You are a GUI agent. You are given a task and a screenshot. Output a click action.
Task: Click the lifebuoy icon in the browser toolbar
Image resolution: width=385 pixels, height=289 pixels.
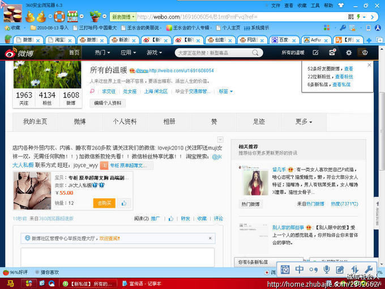tap(59, 16)
